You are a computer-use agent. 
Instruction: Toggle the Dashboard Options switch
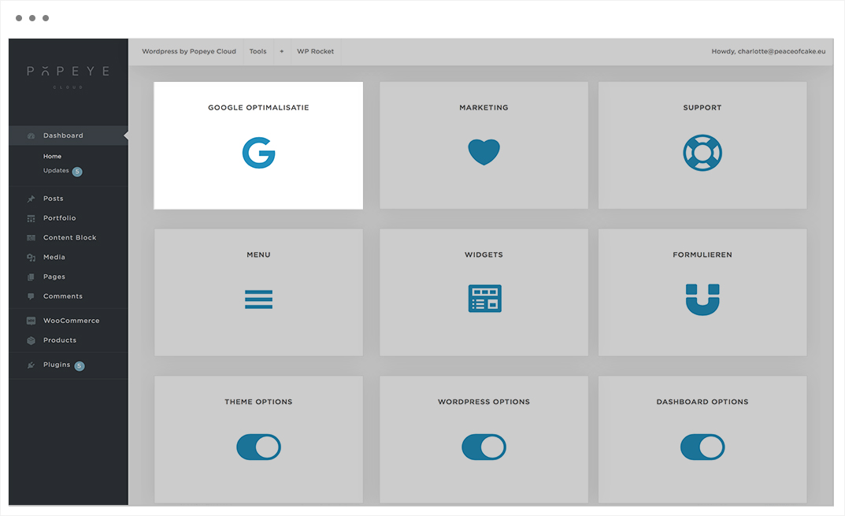[x=702, y=447]
